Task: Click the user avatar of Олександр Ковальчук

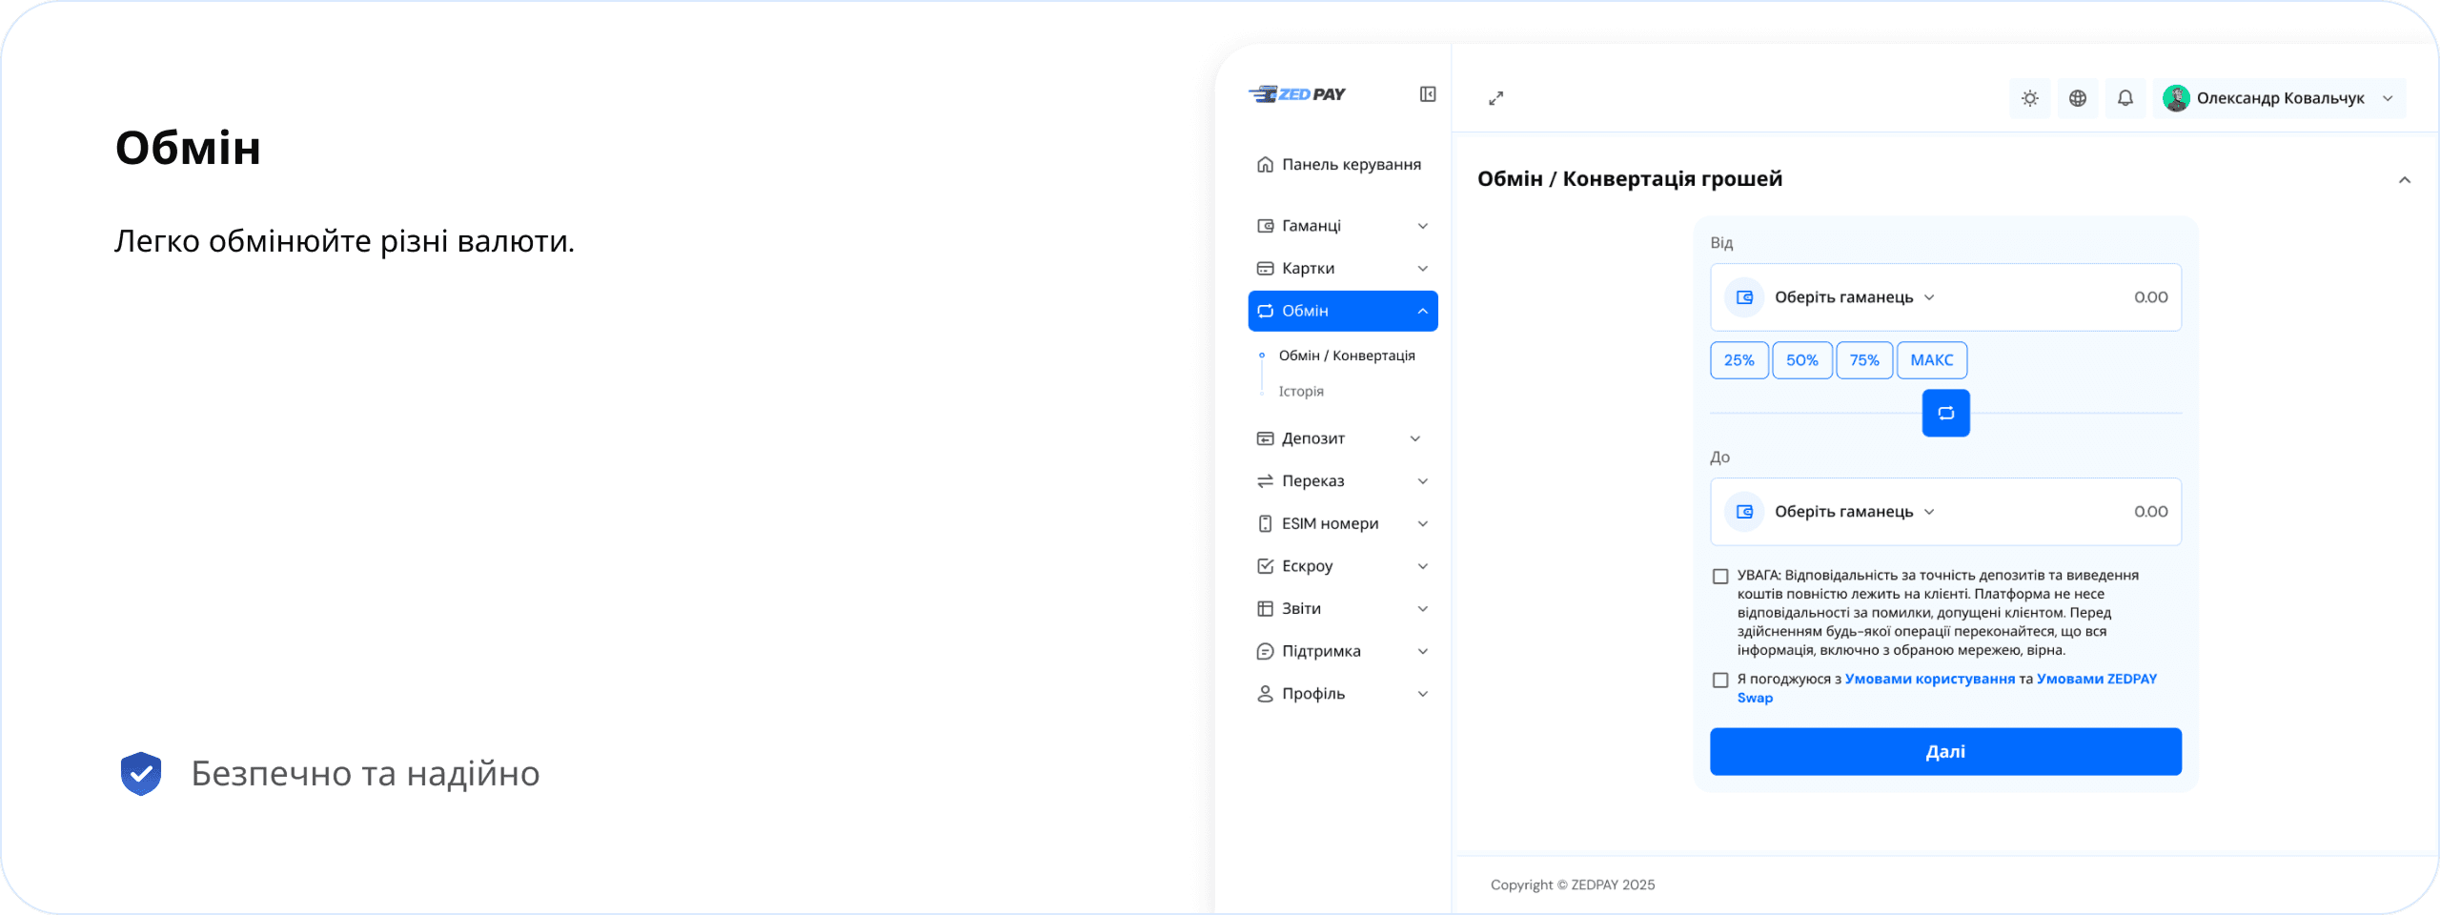Action: point(2175,98)
